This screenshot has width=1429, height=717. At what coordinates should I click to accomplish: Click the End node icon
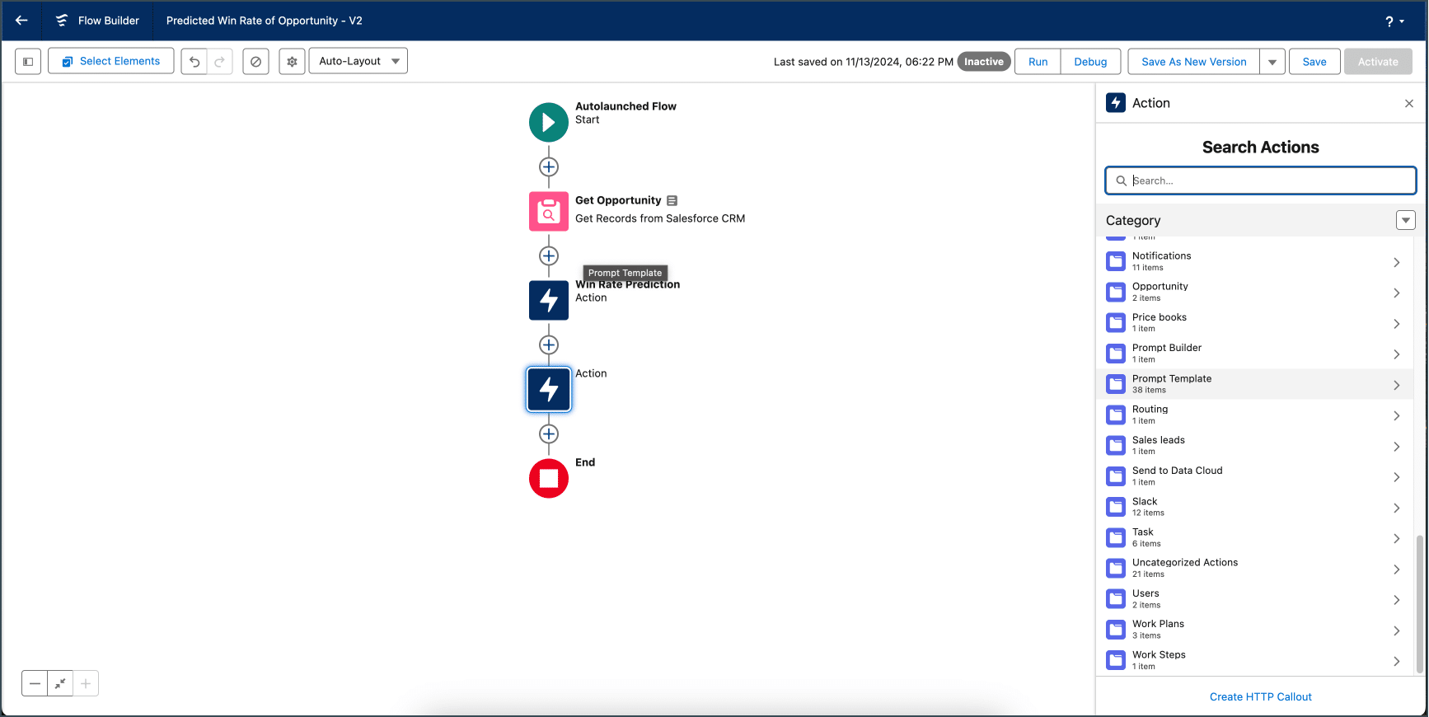click(x=549, y=478)
